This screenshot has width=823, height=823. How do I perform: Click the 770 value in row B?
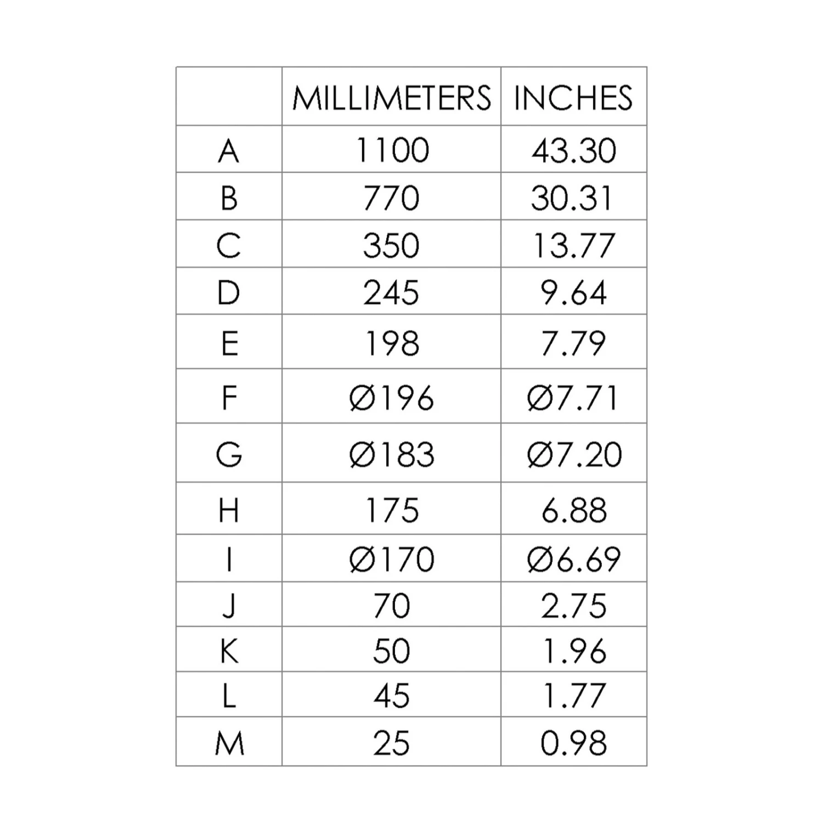391,198
